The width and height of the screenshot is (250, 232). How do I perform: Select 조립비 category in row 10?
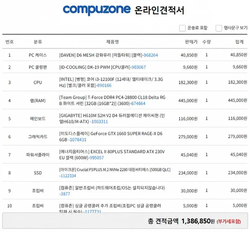point(38,206)
